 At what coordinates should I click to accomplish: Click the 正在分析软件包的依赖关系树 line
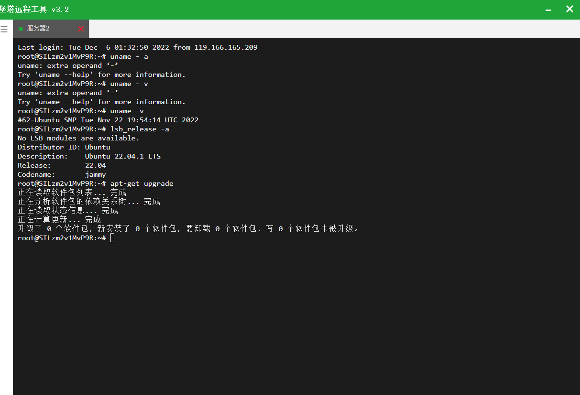pos(89,202)
